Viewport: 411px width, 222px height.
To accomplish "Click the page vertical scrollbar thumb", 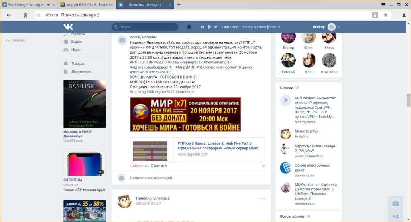I will [x=408, y=100].
